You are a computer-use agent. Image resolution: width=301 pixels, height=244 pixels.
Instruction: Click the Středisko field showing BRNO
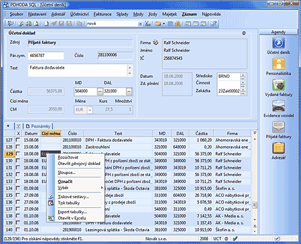(x=228, y=77)
